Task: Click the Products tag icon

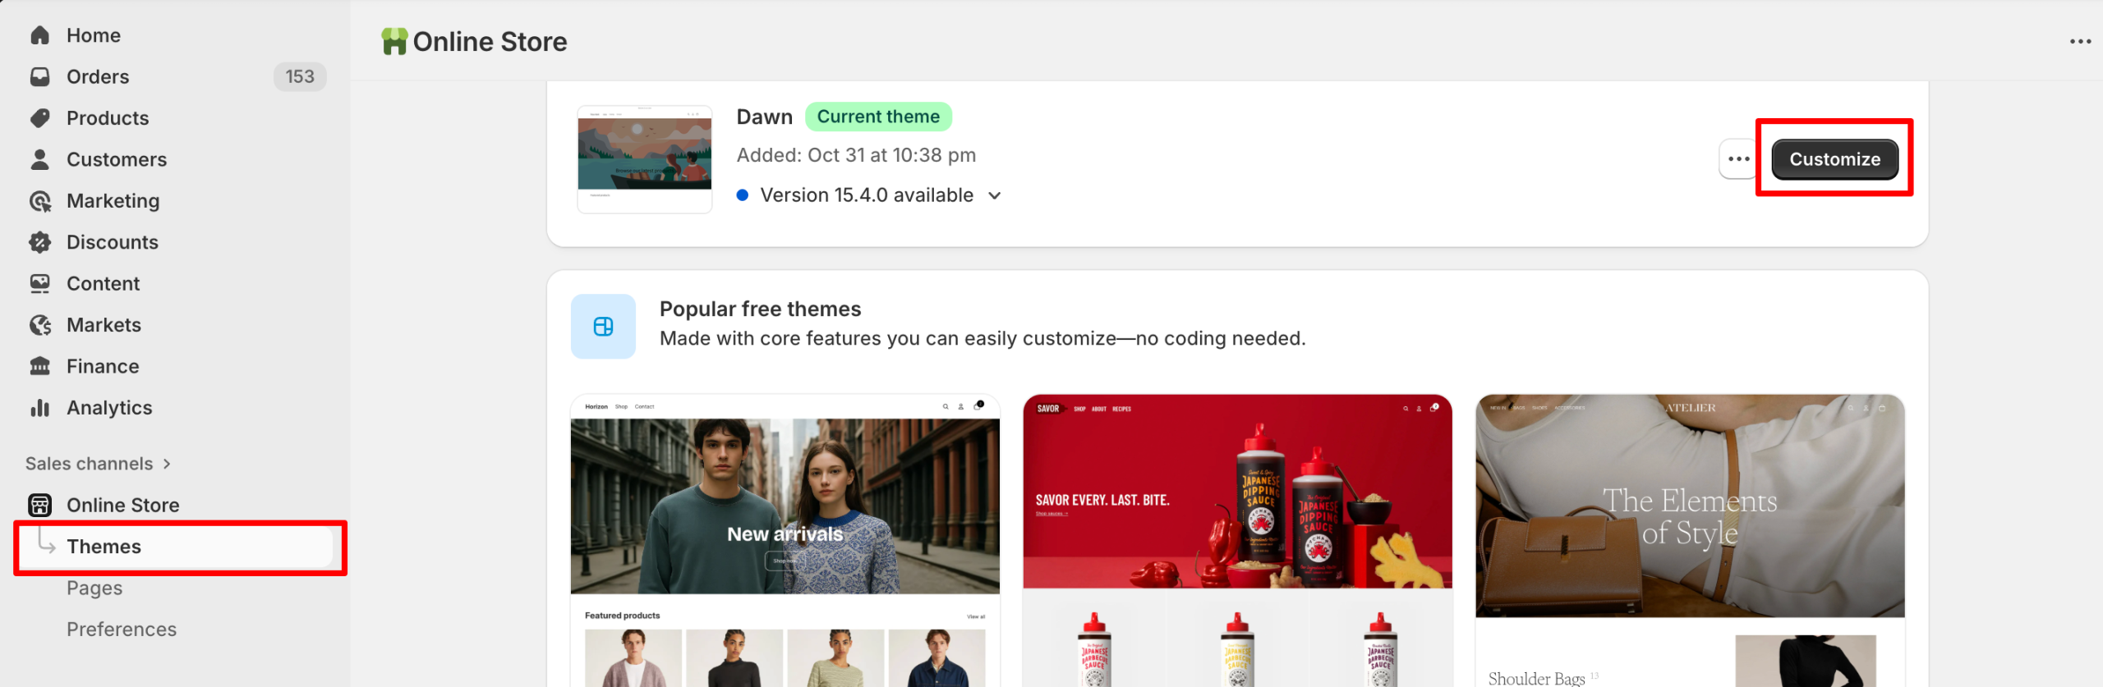Action: pos(39,118)
